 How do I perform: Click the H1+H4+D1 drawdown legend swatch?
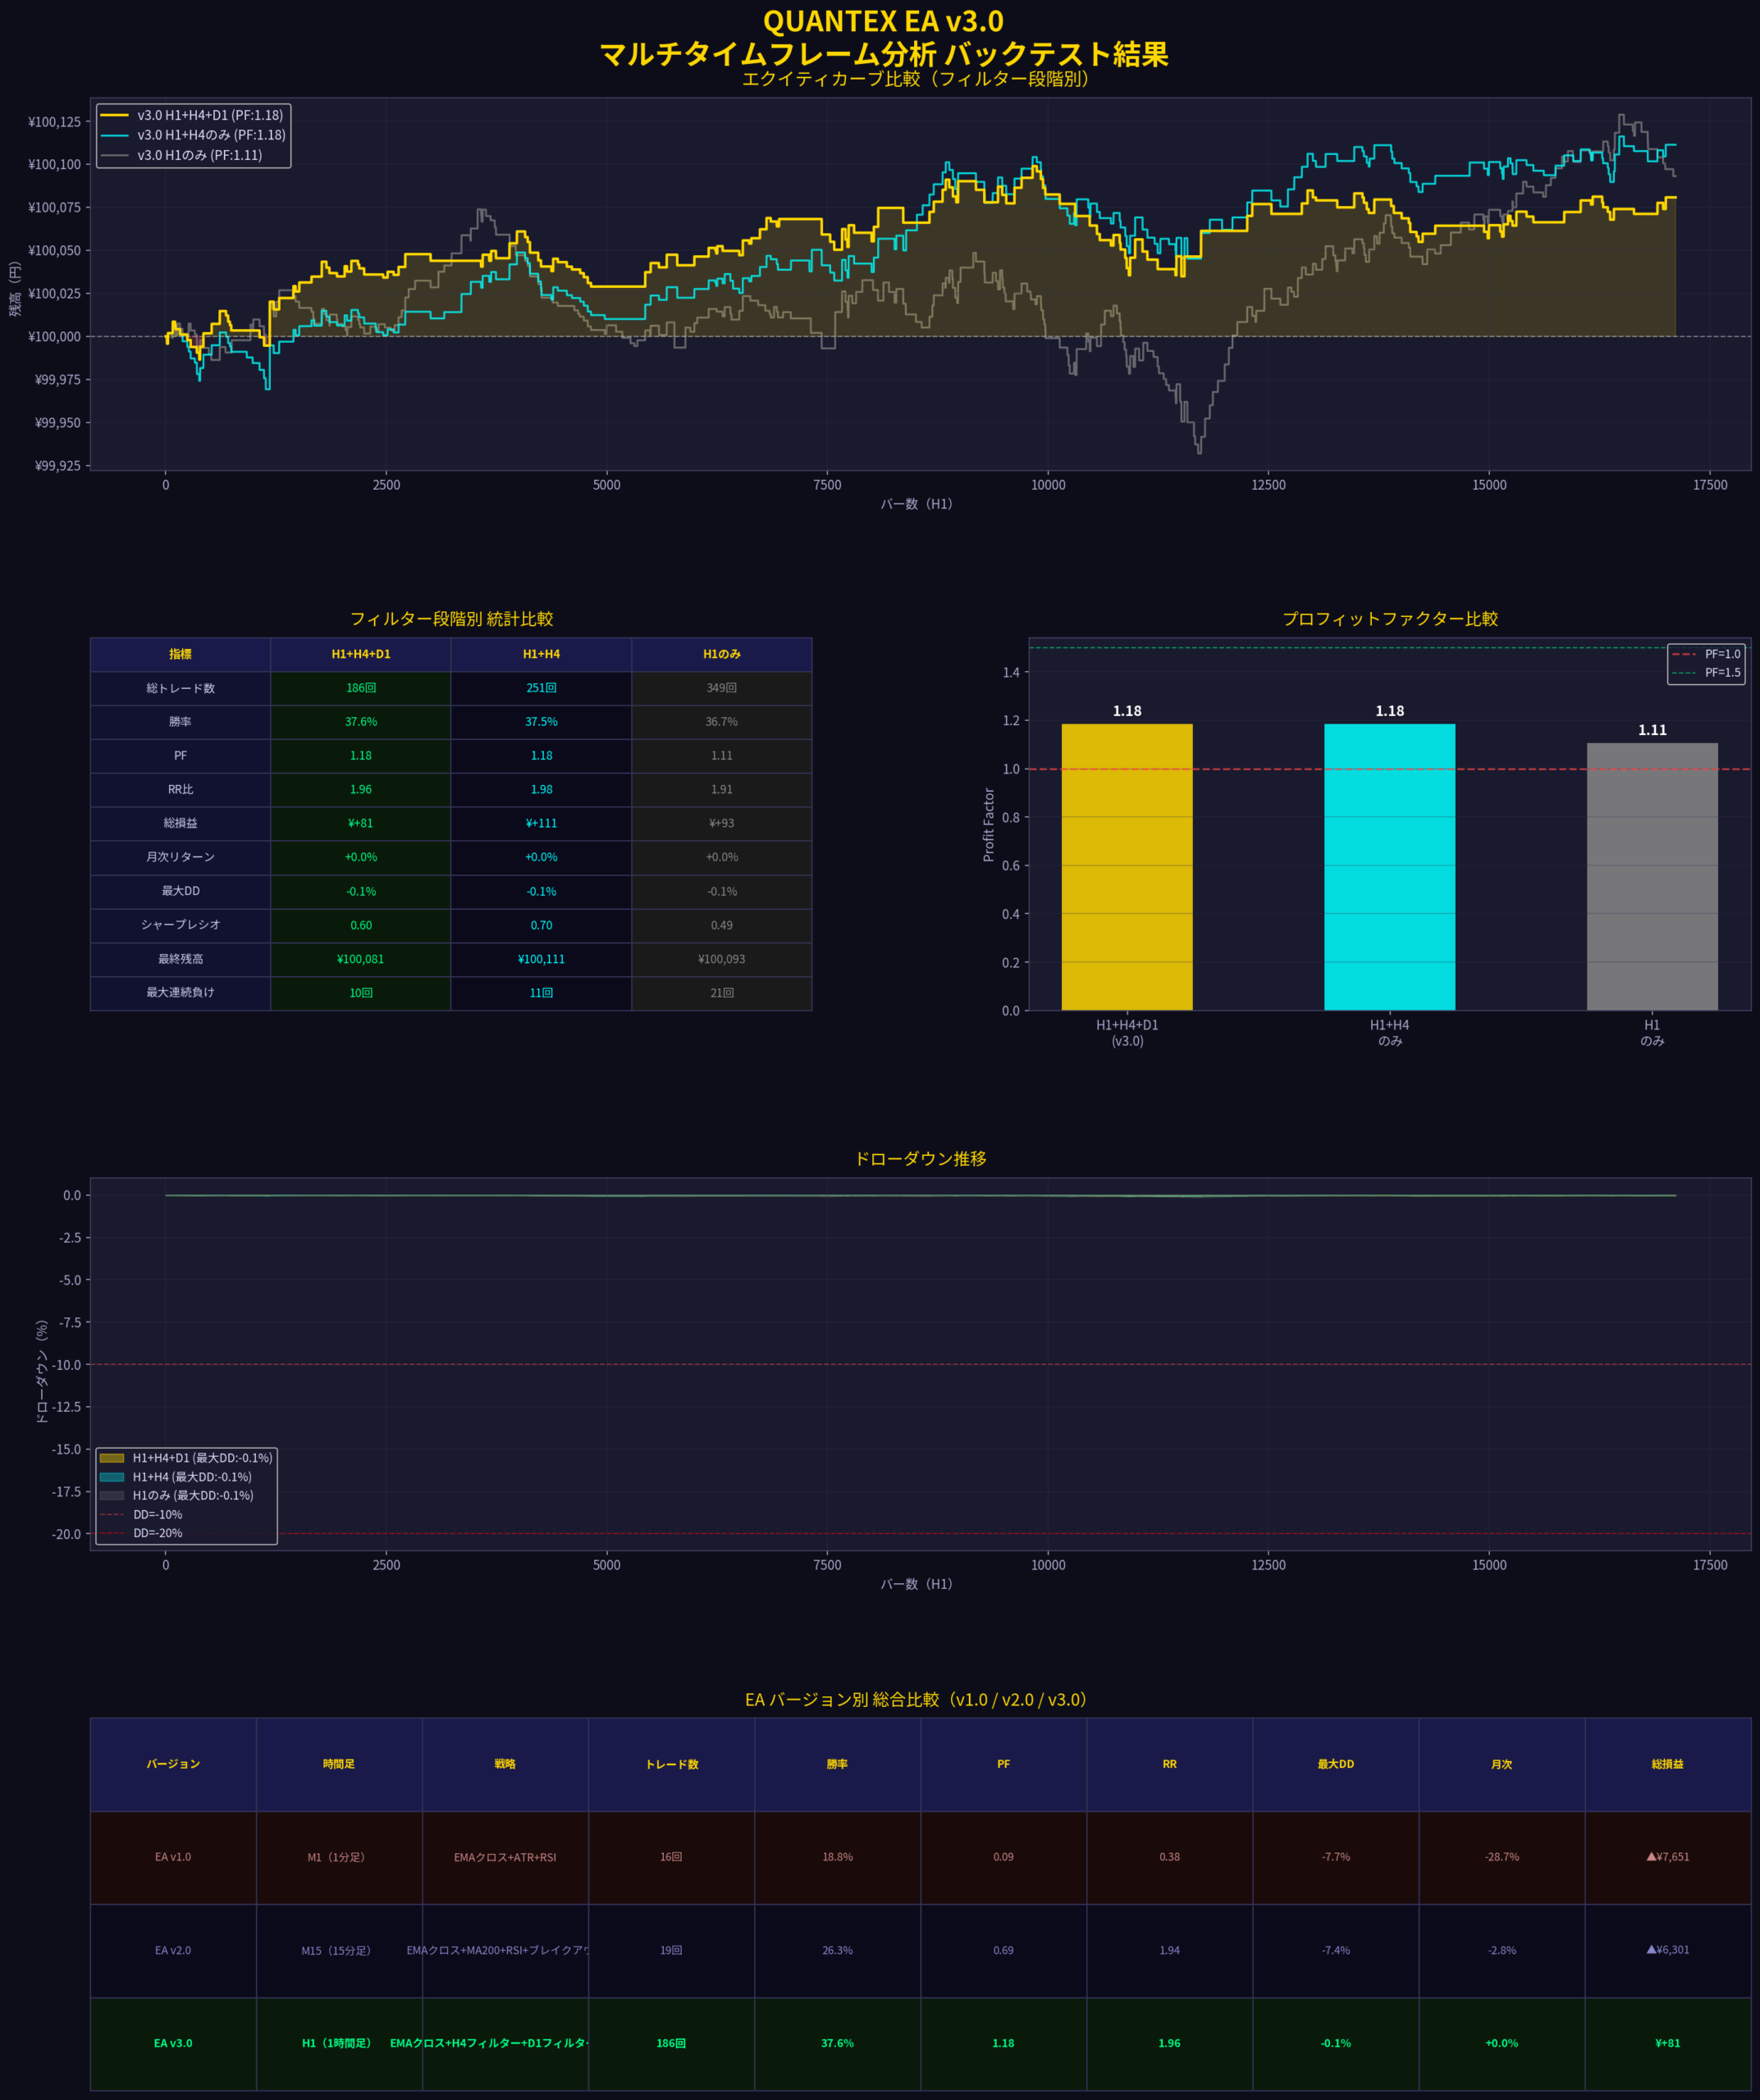pos(112,1458)
